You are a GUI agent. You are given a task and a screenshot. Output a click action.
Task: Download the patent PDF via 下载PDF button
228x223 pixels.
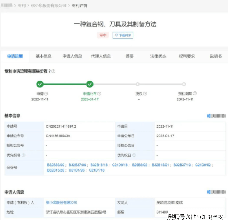pyautogui.click(x=123, y=36)
